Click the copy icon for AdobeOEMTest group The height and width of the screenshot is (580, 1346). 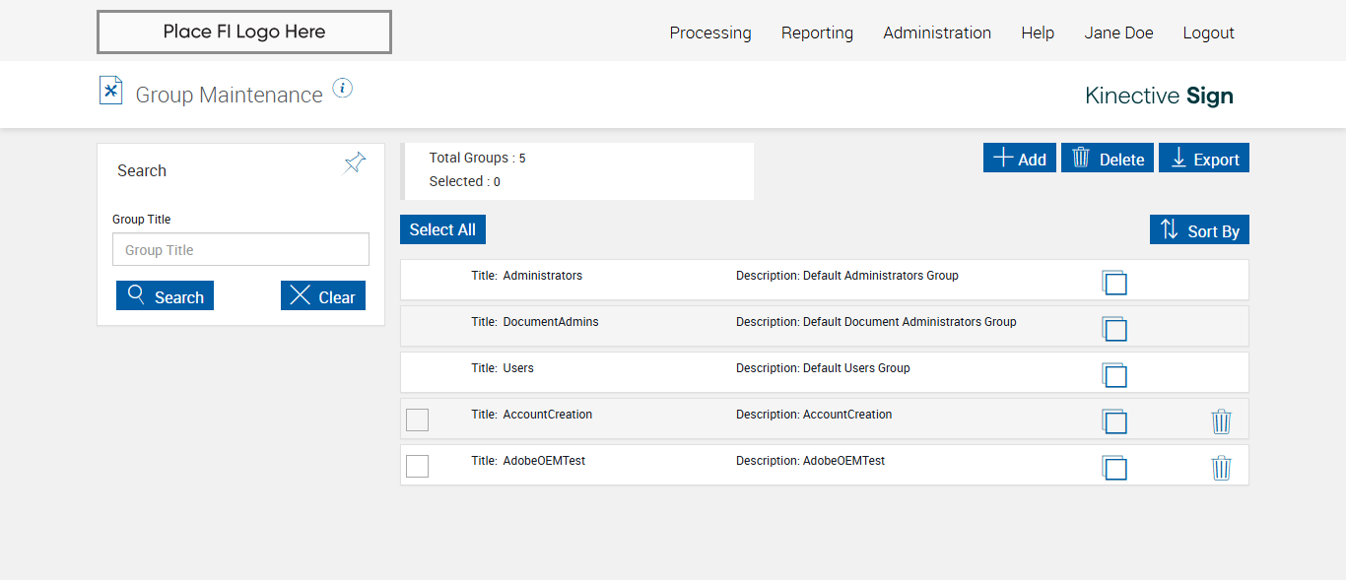(1114, 468)
